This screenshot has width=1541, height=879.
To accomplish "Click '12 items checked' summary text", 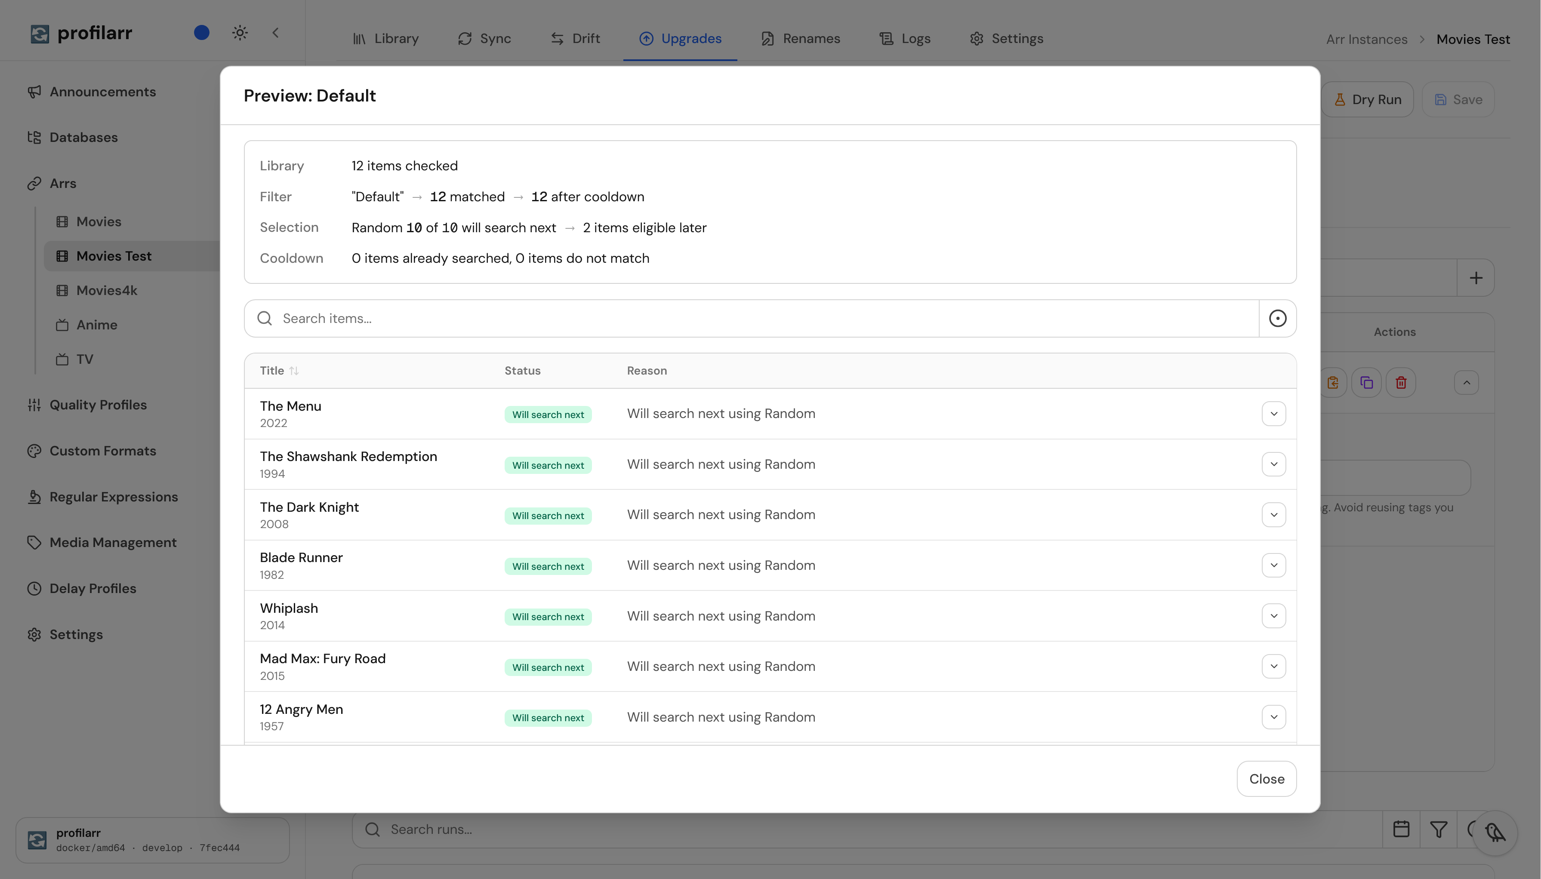I will point(404,166).
